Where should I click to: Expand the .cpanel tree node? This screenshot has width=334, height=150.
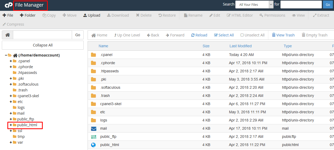click(11, 61)
